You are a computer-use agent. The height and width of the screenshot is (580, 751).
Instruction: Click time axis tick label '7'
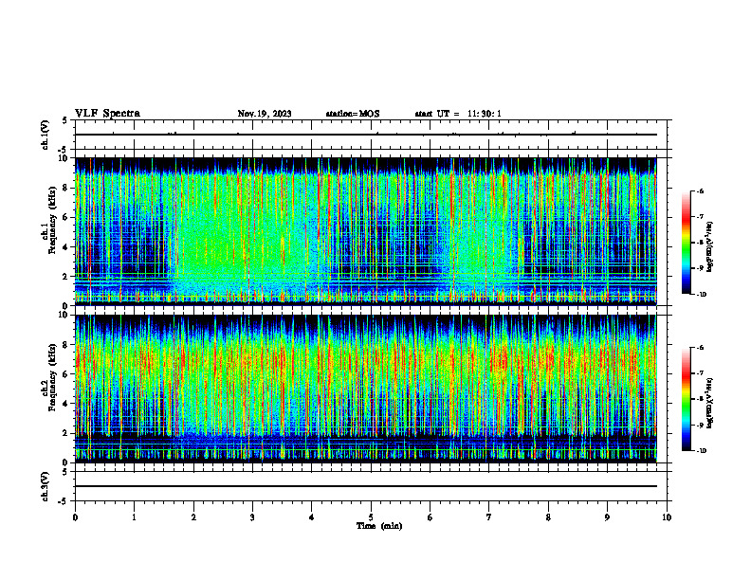[x=489, y=517]
